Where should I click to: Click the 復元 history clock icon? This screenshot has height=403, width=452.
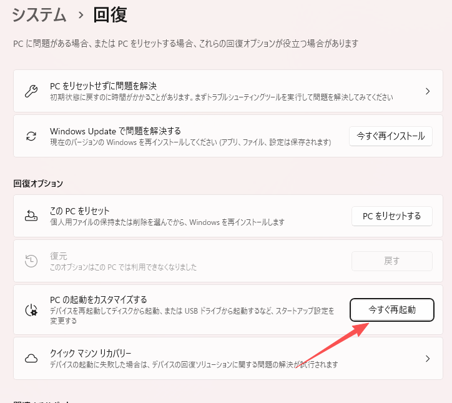(x=31, y=261)
